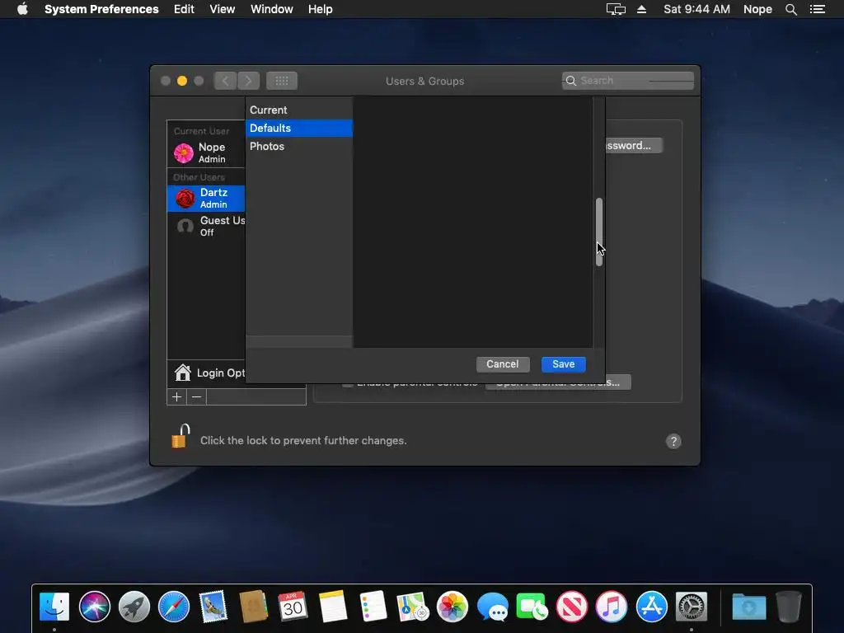This screenshot has height=633, width=844.
Task: Click the partially hidden password button
Action: [634, 145]
